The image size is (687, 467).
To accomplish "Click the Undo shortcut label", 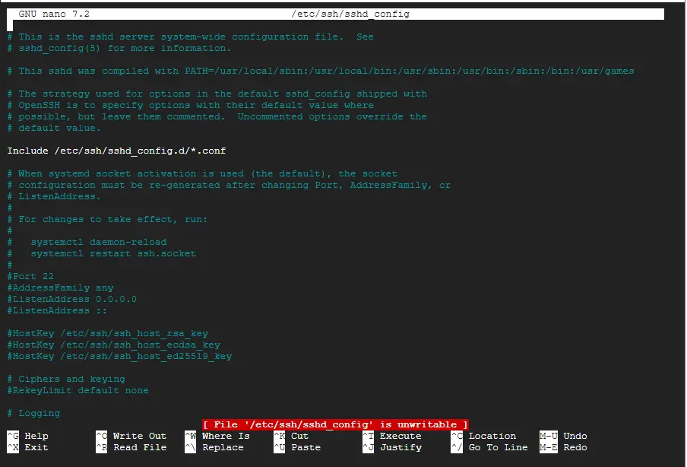I will (575, 436).
